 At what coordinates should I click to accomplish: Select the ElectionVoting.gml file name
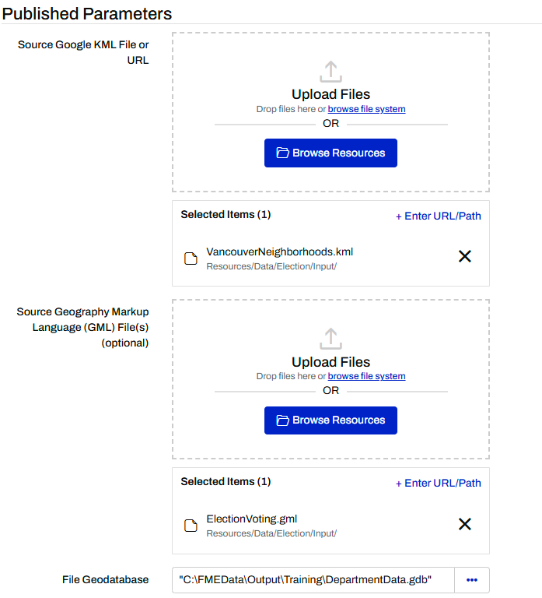click(x=251, y=519)
